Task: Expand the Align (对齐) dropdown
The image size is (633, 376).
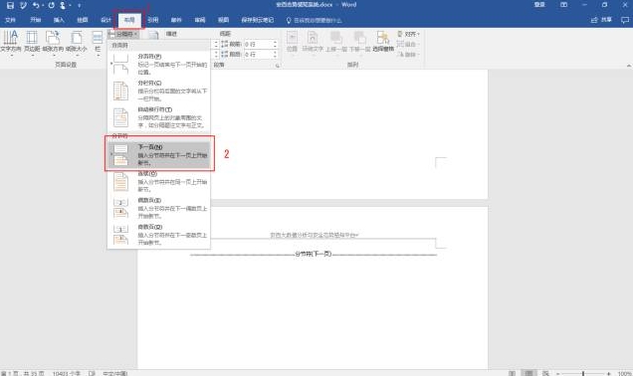Action: [408, 34]
